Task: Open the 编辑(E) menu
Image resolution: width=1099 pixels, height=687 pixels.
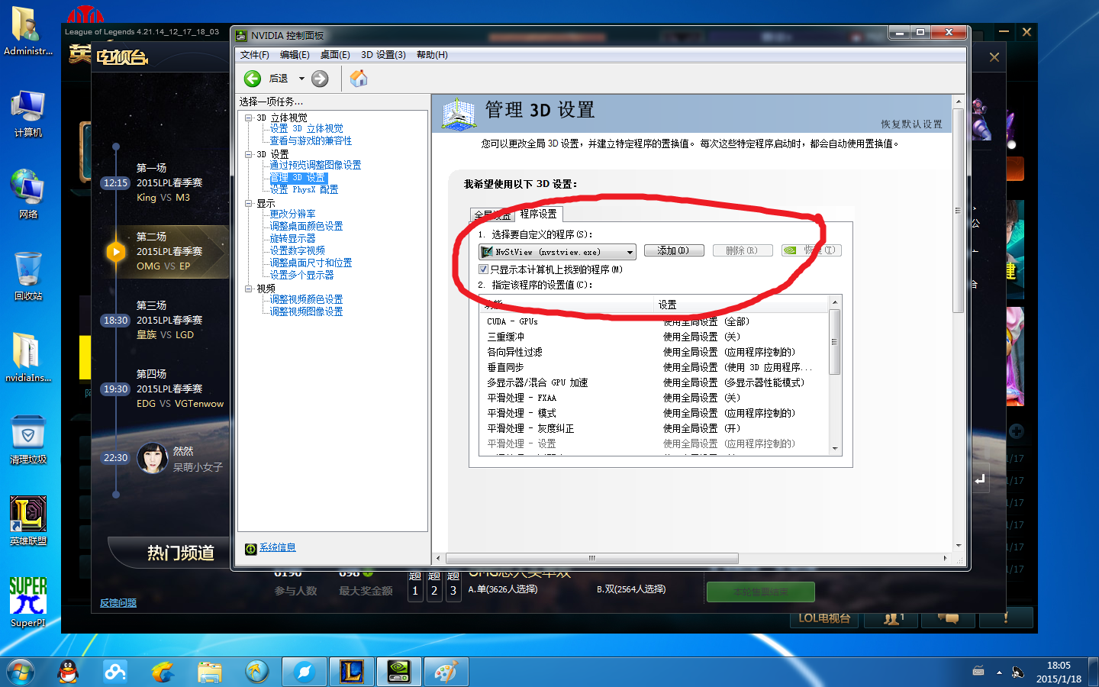Action: (295, 55)
